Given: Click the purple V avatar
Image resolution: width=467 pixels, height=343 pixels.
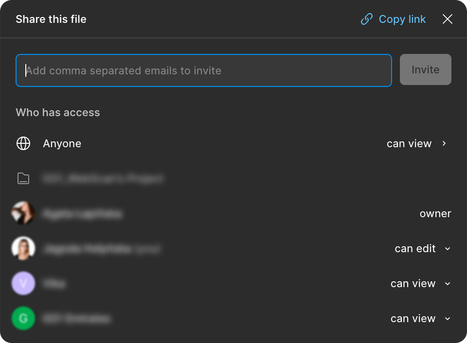Looking at the screenshot, I should tap(23, 283).
